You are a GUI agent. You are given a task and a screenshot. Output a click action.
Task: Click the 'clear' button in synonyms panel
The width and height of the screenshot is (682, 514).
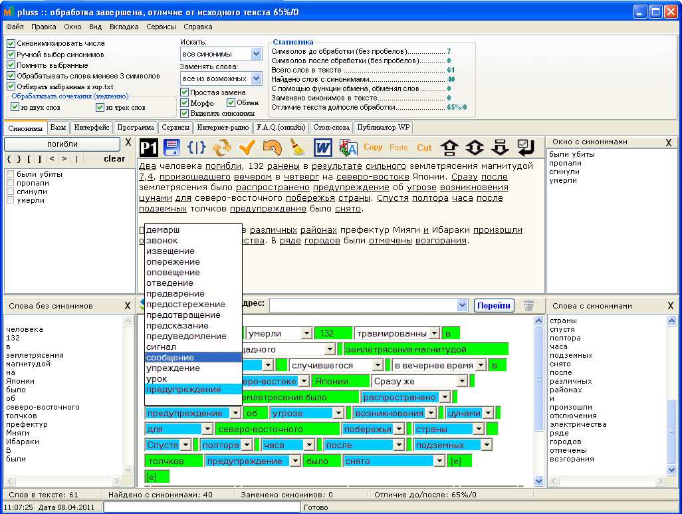(x=114, y=159)
